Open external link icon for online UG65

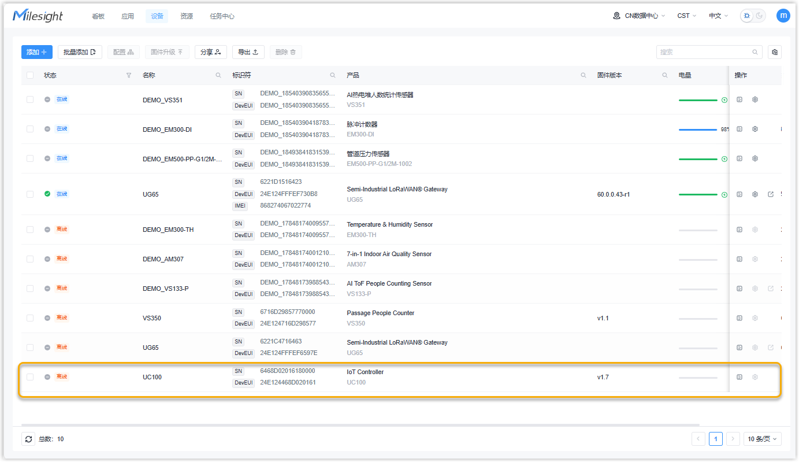point(771,194)
